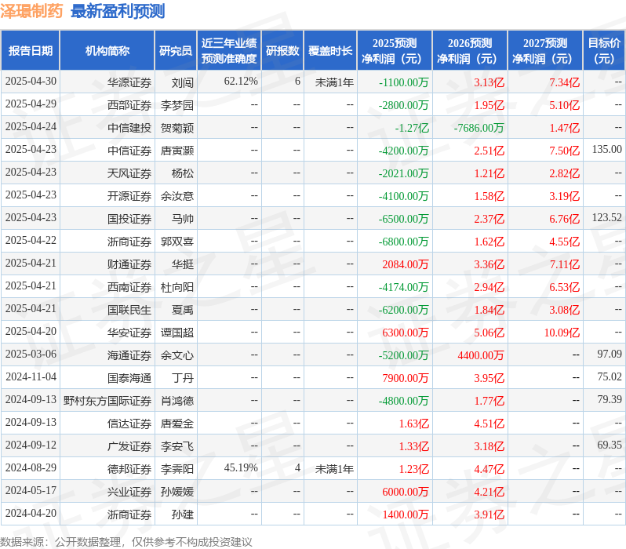Image resolution: width=626 pixels, height=549 pixels.
Task: Click the 泽璟制药 title text
Action: click(31, 11)
